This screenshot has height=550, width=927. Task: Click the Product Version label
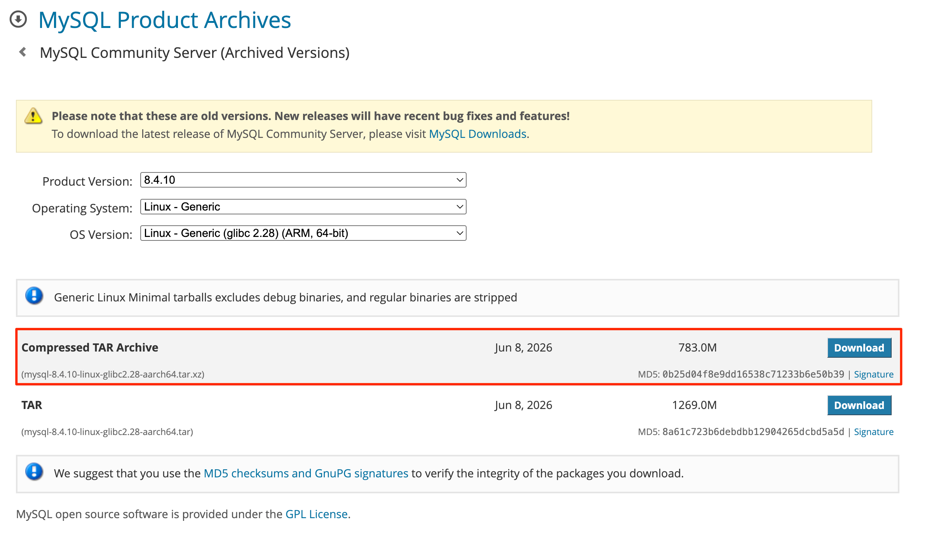pos(87,181)
